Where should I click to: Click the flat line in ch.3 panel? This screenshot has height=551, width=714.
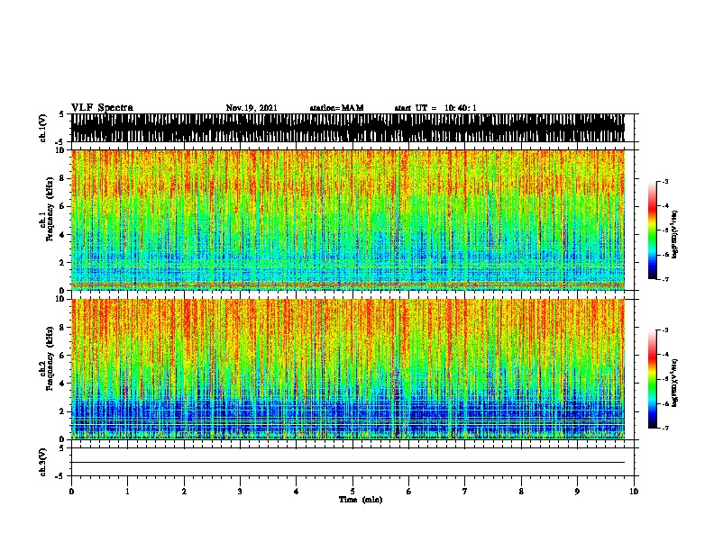(x=348, y=463)
